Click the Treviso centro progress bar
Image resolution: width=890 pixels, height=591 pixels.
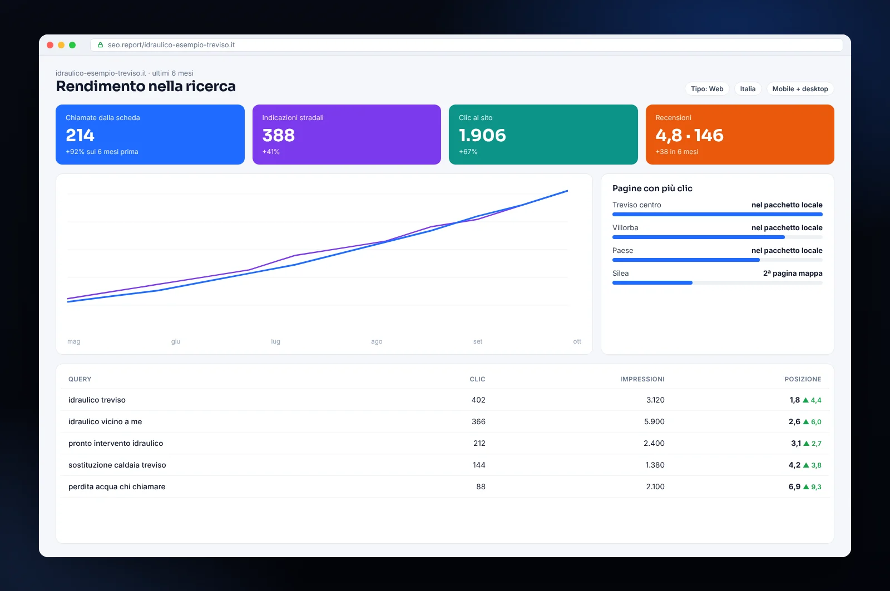click(x=718, y=214)
